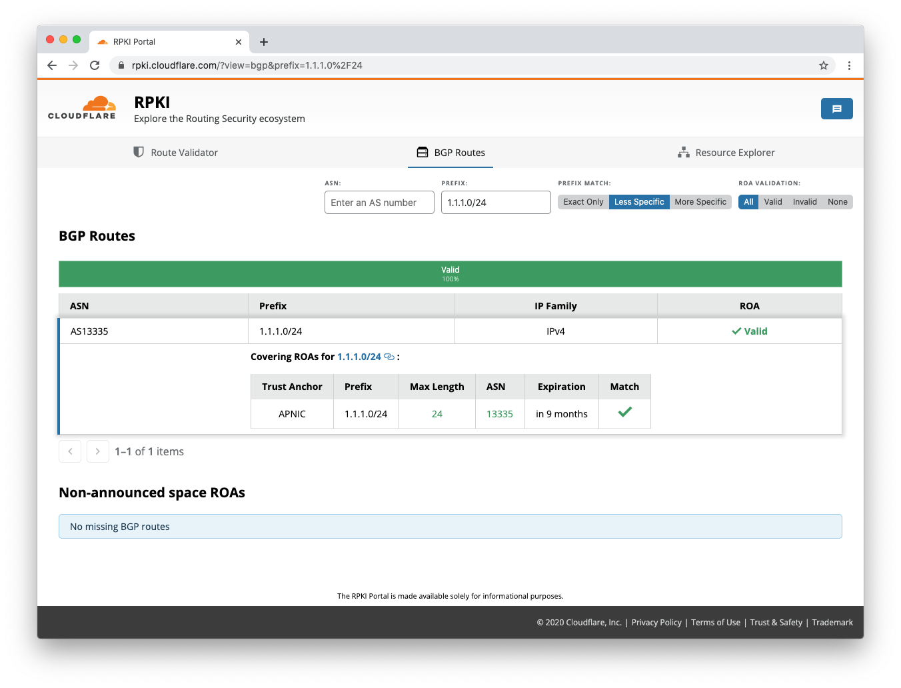Filter ROA validation by Invalid
Viewport: 901px width, 688px height.
pyautogui.click(x=805, y=202)
